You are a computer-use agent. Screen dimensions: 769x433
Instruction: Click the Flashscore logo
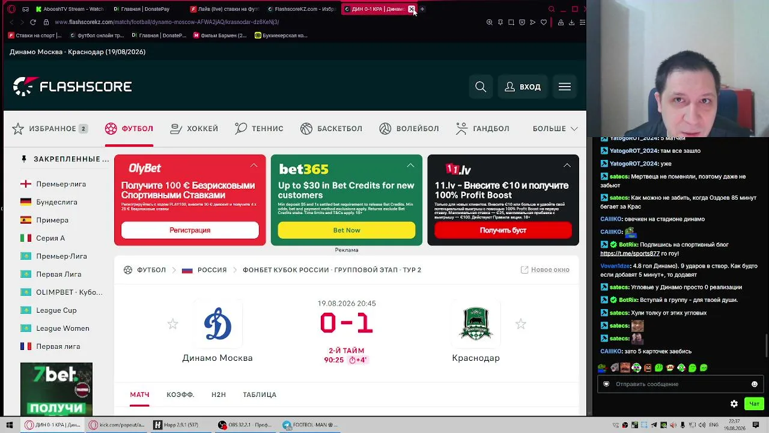click(x=73, y=87)
